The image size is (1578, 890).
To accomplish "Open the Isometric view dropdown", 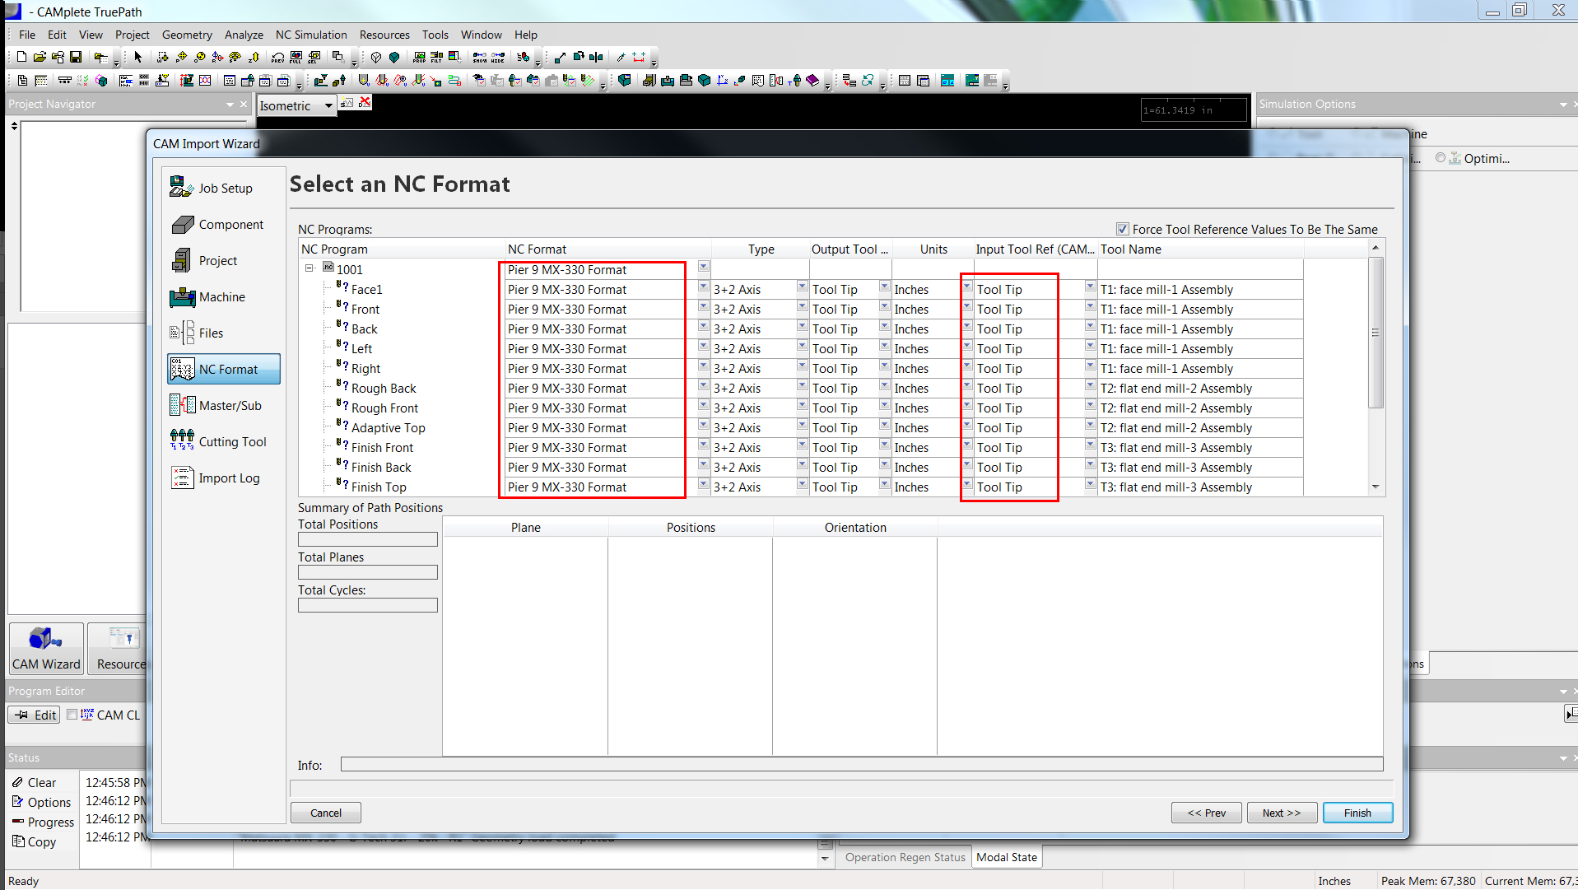I will pyautogui.click(x=328, y=105).
